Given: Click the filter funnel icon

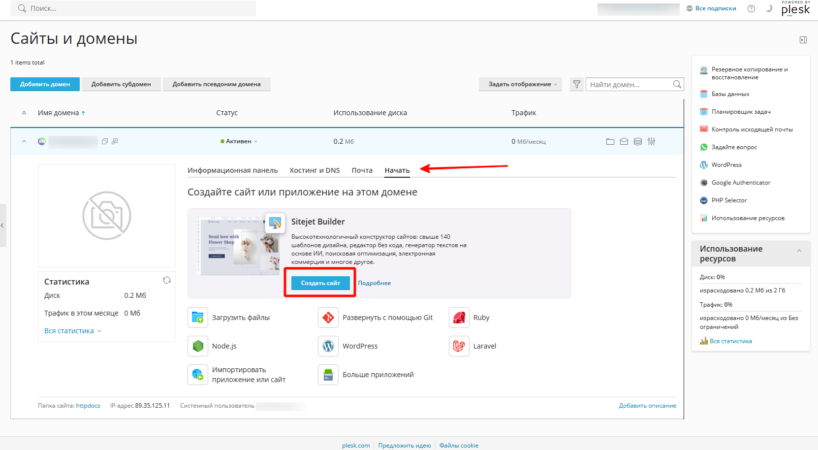Looking at the screenshot, I should point(577,84).
